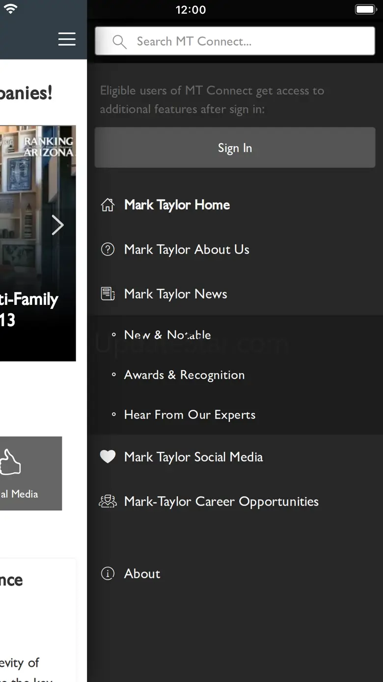Tap the people icon for Career Opportunities
This screenshot has width=383, height=682.
[x=108, y=502]
